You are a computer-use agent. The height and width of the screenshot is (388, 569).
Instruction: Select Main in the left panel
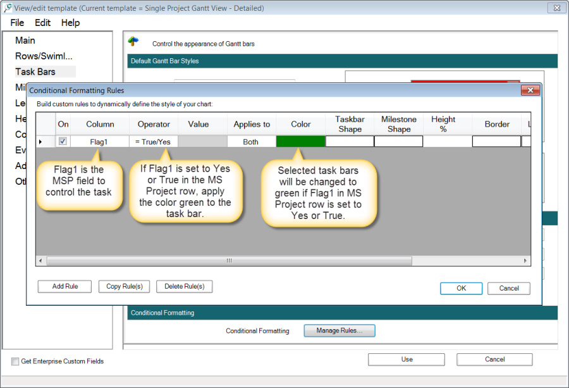click(x=25, y=41)
